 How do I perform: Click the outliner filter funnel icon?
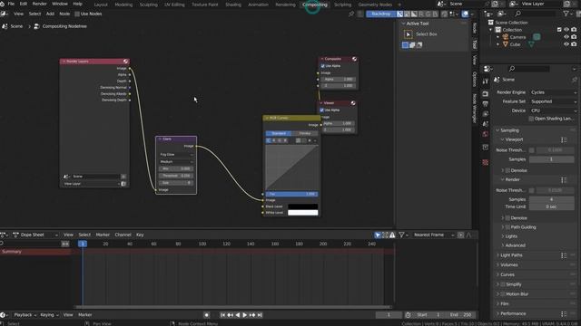[x=566, y=14]
